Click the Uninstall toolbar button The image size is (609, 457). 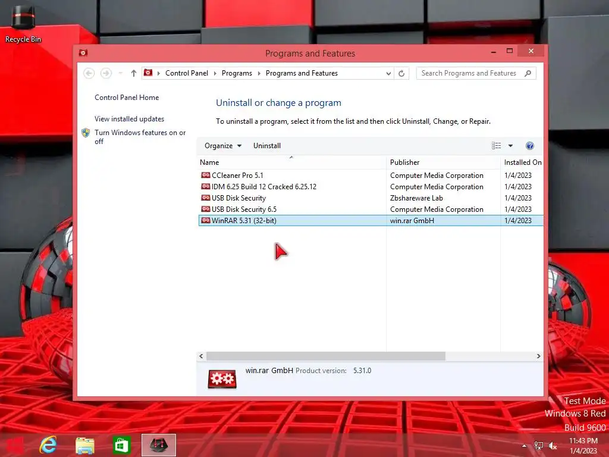267,146
